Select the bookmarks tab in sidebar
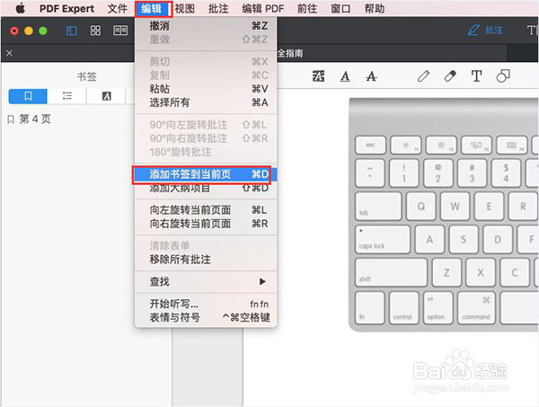The height and width of the screenshot is (407, 539). 28,96
